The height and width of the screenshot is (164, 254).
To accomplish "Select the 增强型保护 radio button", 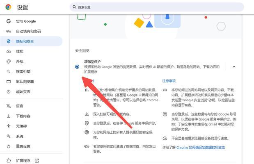I will click(x=77, y=67).
